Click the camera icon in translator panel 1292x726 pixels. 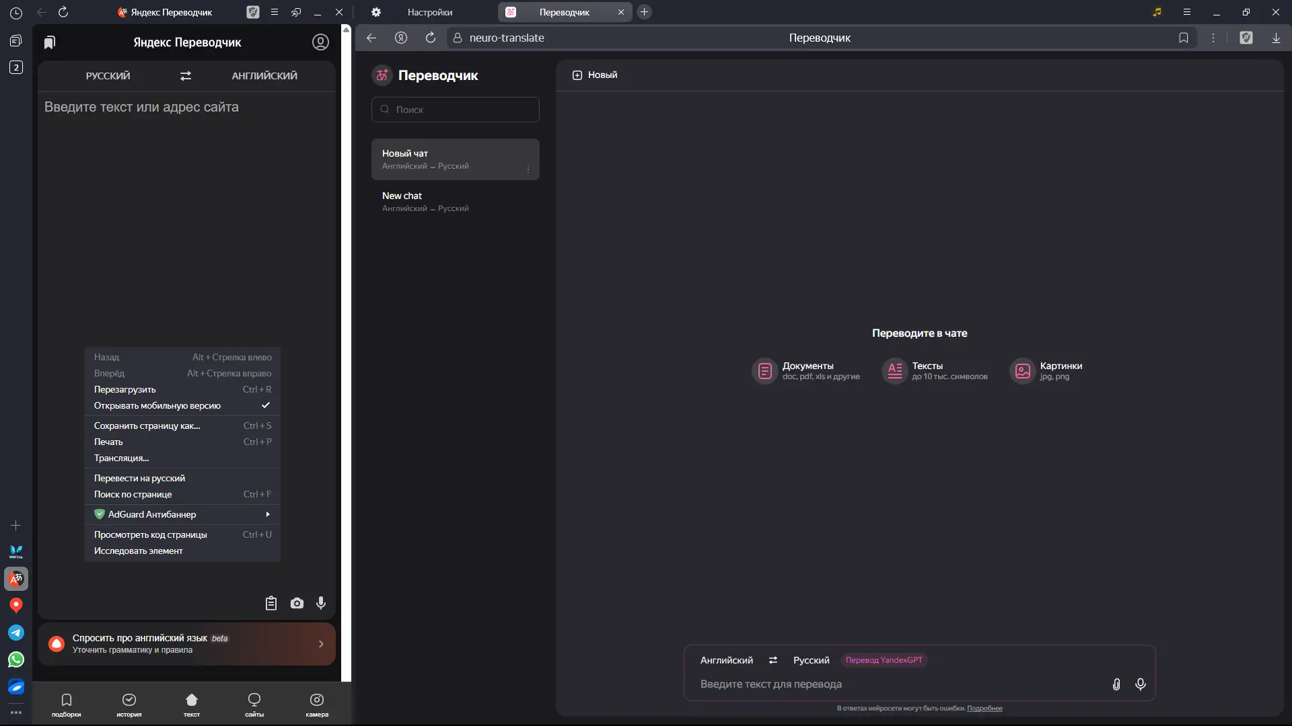297,604
